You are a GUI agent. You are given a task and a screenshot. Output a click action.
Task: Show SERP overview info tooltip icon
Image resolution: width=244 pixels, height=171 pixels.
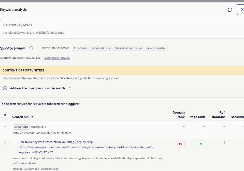(31, 48)
